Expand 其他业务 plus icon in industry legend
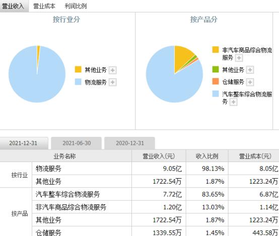Image resolution: width=279 pixels, height=236 pixels. tap(112, 70)
